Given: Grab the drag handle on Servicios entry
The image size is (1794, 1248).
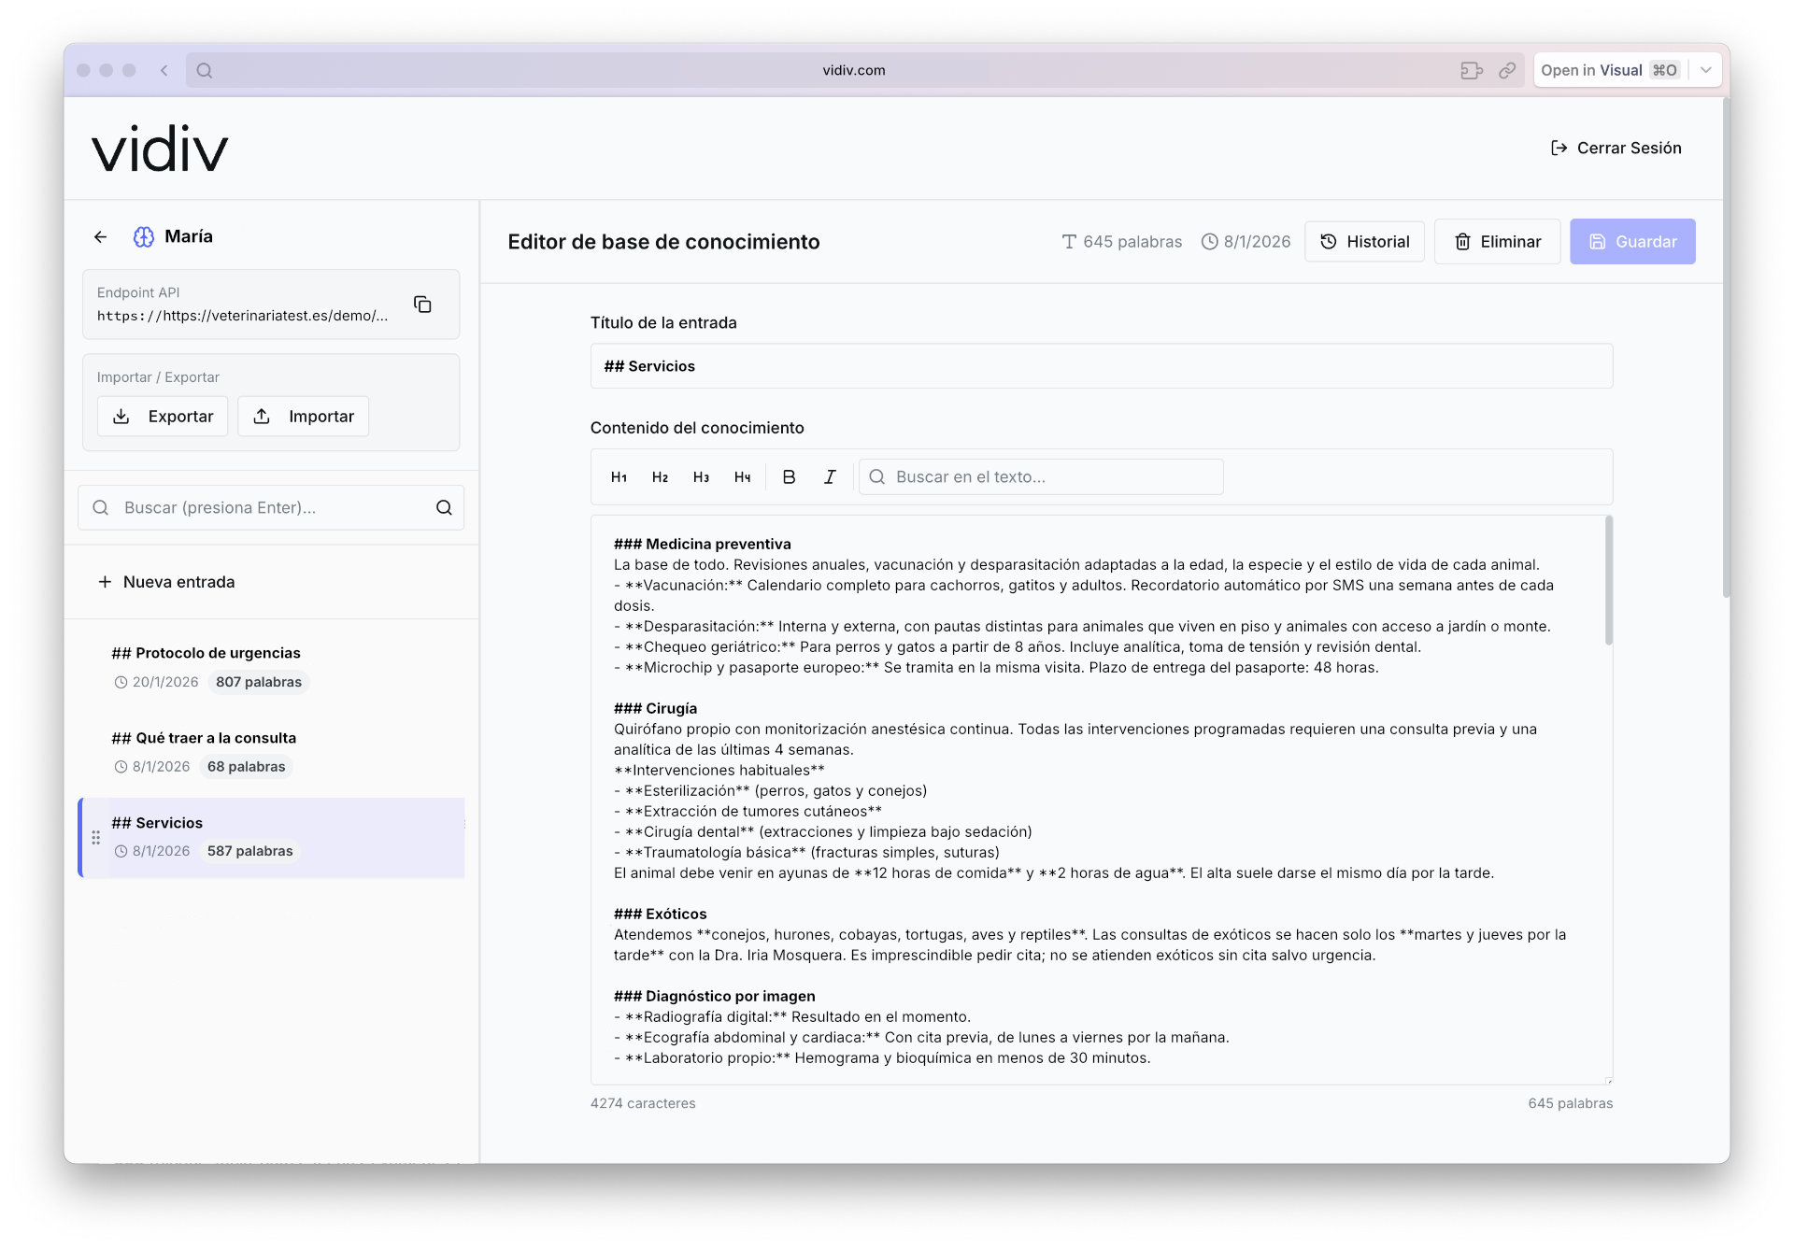Looking at the screenshot, I should [x=95, y=838].
